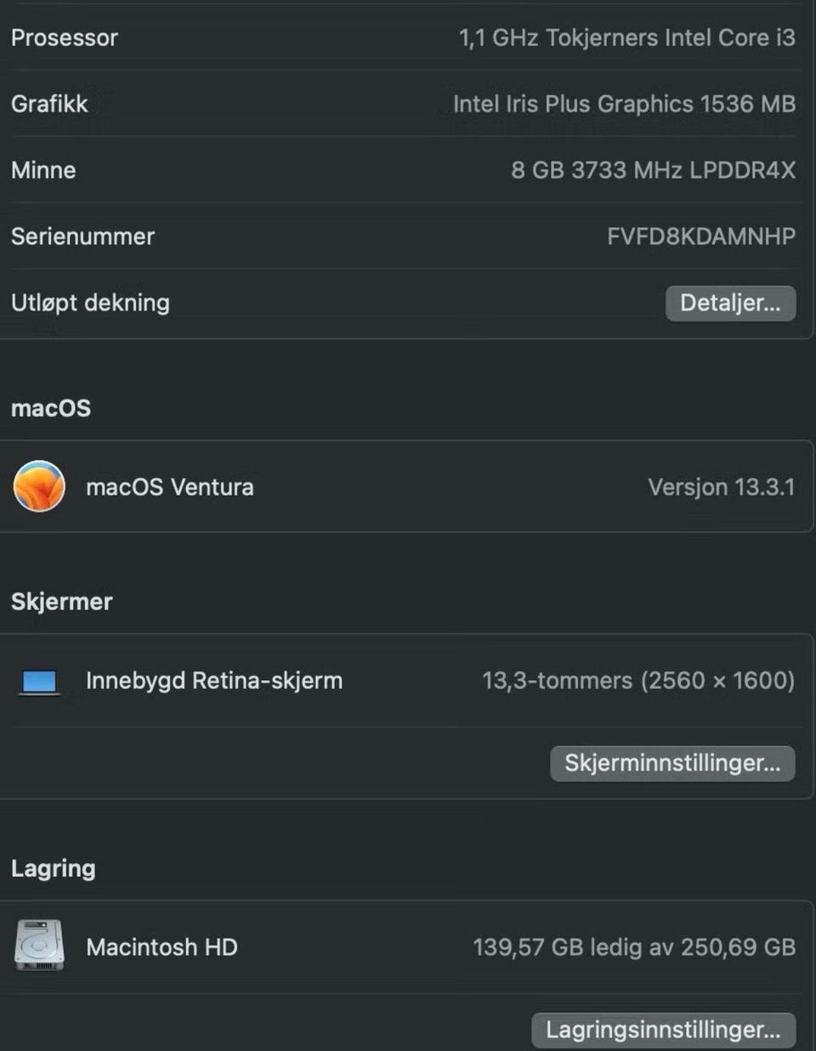Select the 13,3-tommers resolution text
This screenshot has width=816, height=1051.
638,680
